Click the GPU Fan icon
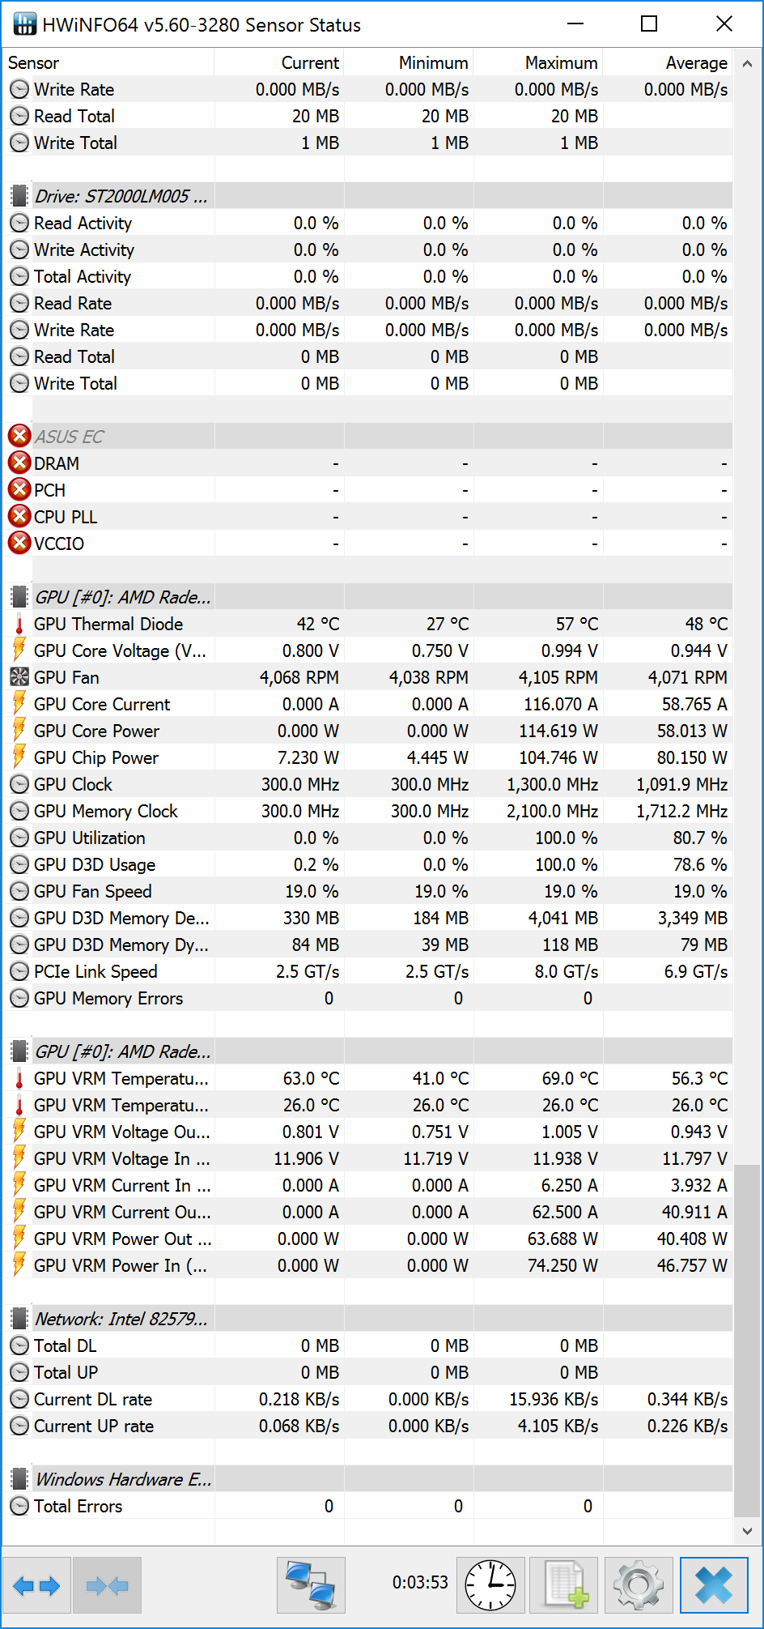The image size is (764, 1629). tap(19, 678)
